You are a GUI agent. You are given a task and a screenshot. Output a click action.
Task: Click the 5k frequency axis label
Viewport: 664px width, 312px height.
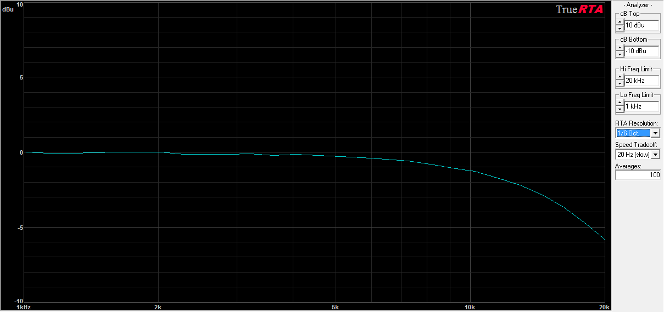coord(335,307)
